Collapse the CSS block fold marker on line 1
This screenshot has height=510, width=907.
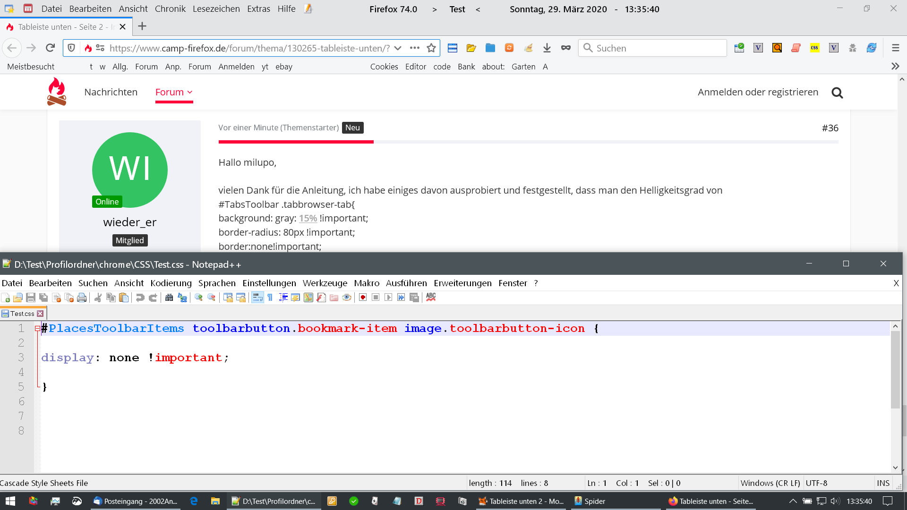click(x=37, y=328)
